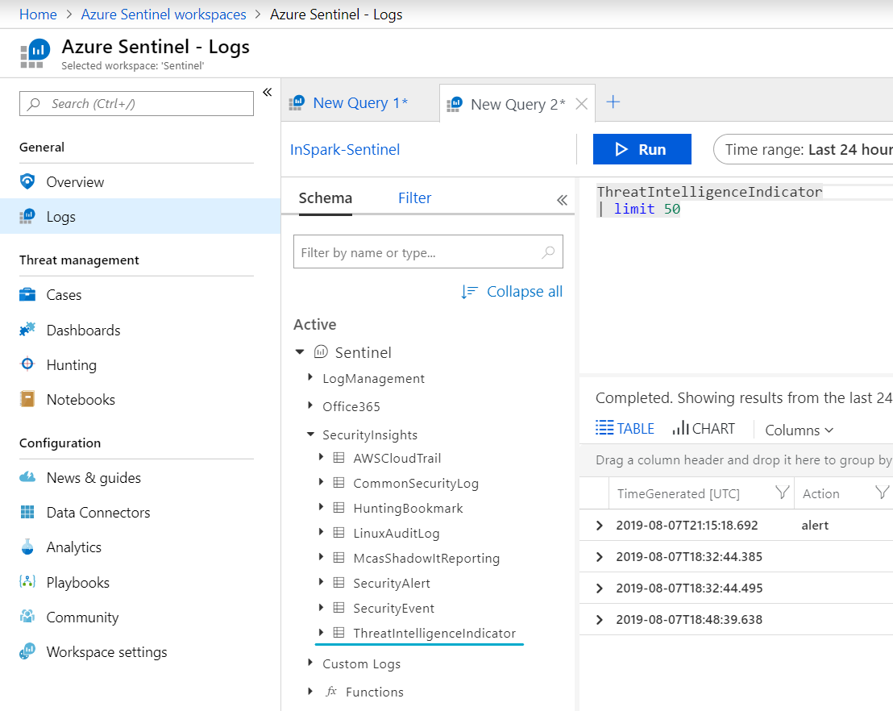Open Cases briefcase icon
Image resolution: width=893 pixels, height=711 pixels.
27,294
